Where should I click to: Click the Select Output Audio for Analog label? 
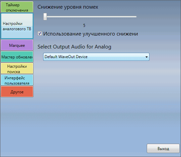[74, 47]
